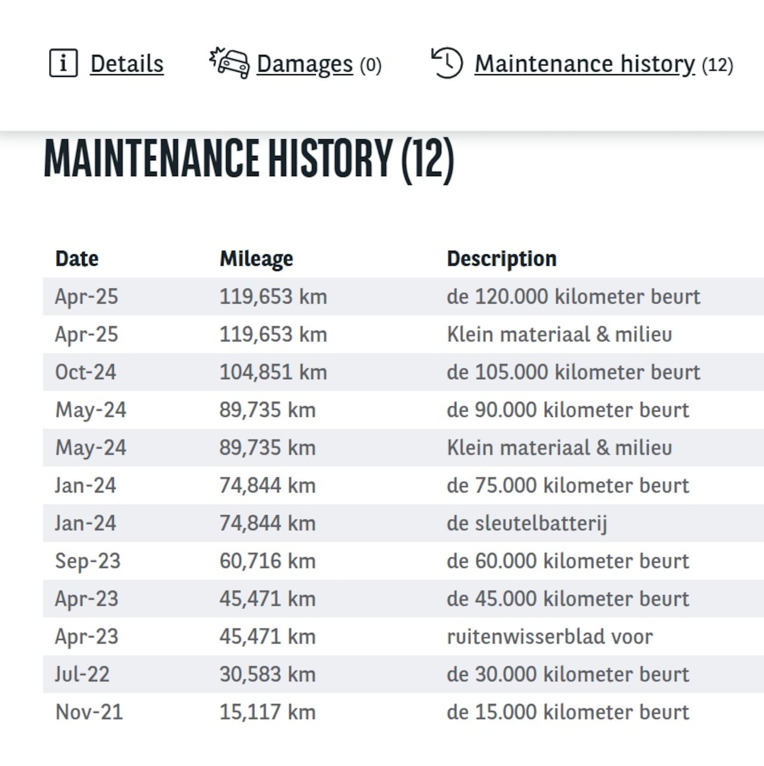The height and width of the screenshot is (766, 764).
Task: Click the 15,117 km mileage cell
Action: coord(267,712)
